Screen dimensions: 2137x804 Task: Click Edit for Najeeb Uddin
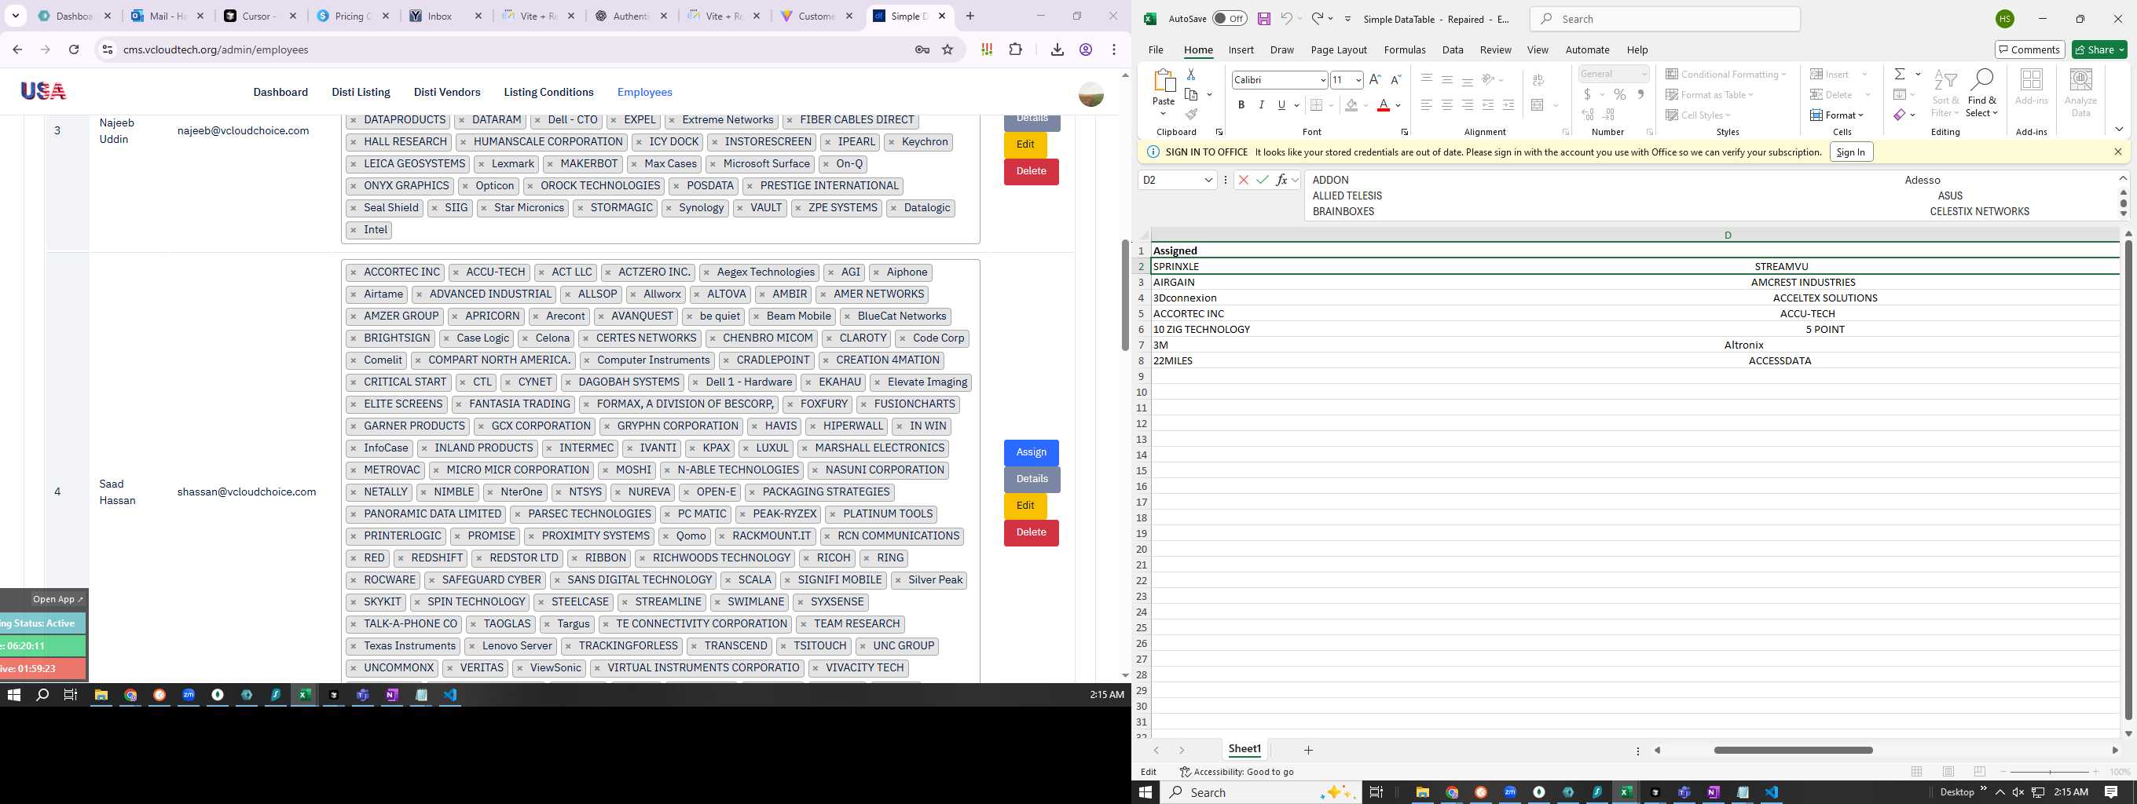coord(1025,144)
